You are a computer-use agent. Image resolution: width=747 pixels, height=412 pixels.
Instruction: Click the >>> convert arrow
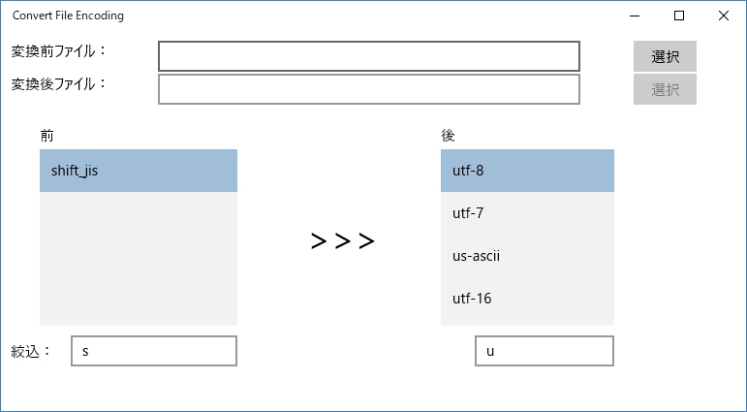tap(343, 241)
